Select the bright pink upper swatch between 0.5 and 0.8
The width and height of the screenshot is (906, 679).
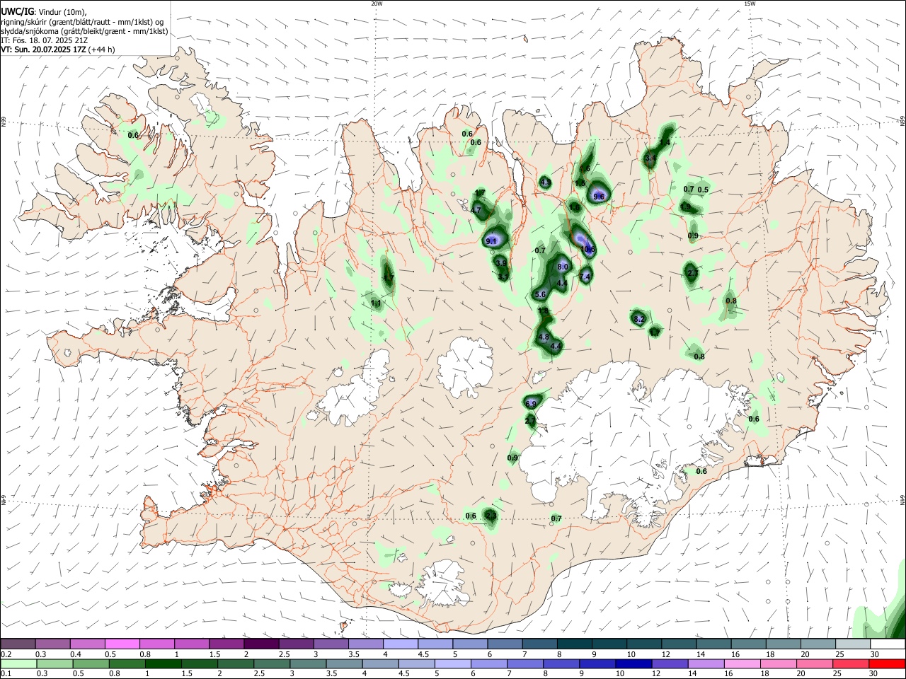coord(122,644)
